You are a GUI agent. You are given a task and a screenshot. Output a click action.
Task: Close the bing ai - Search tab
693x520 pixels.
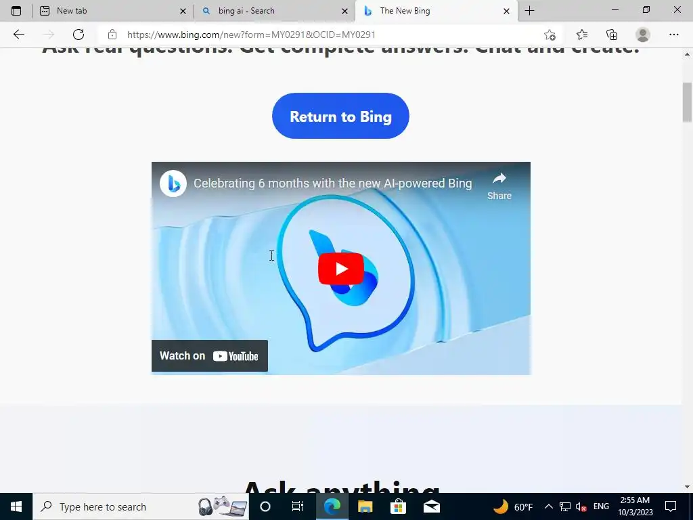(x=344, y=12)
